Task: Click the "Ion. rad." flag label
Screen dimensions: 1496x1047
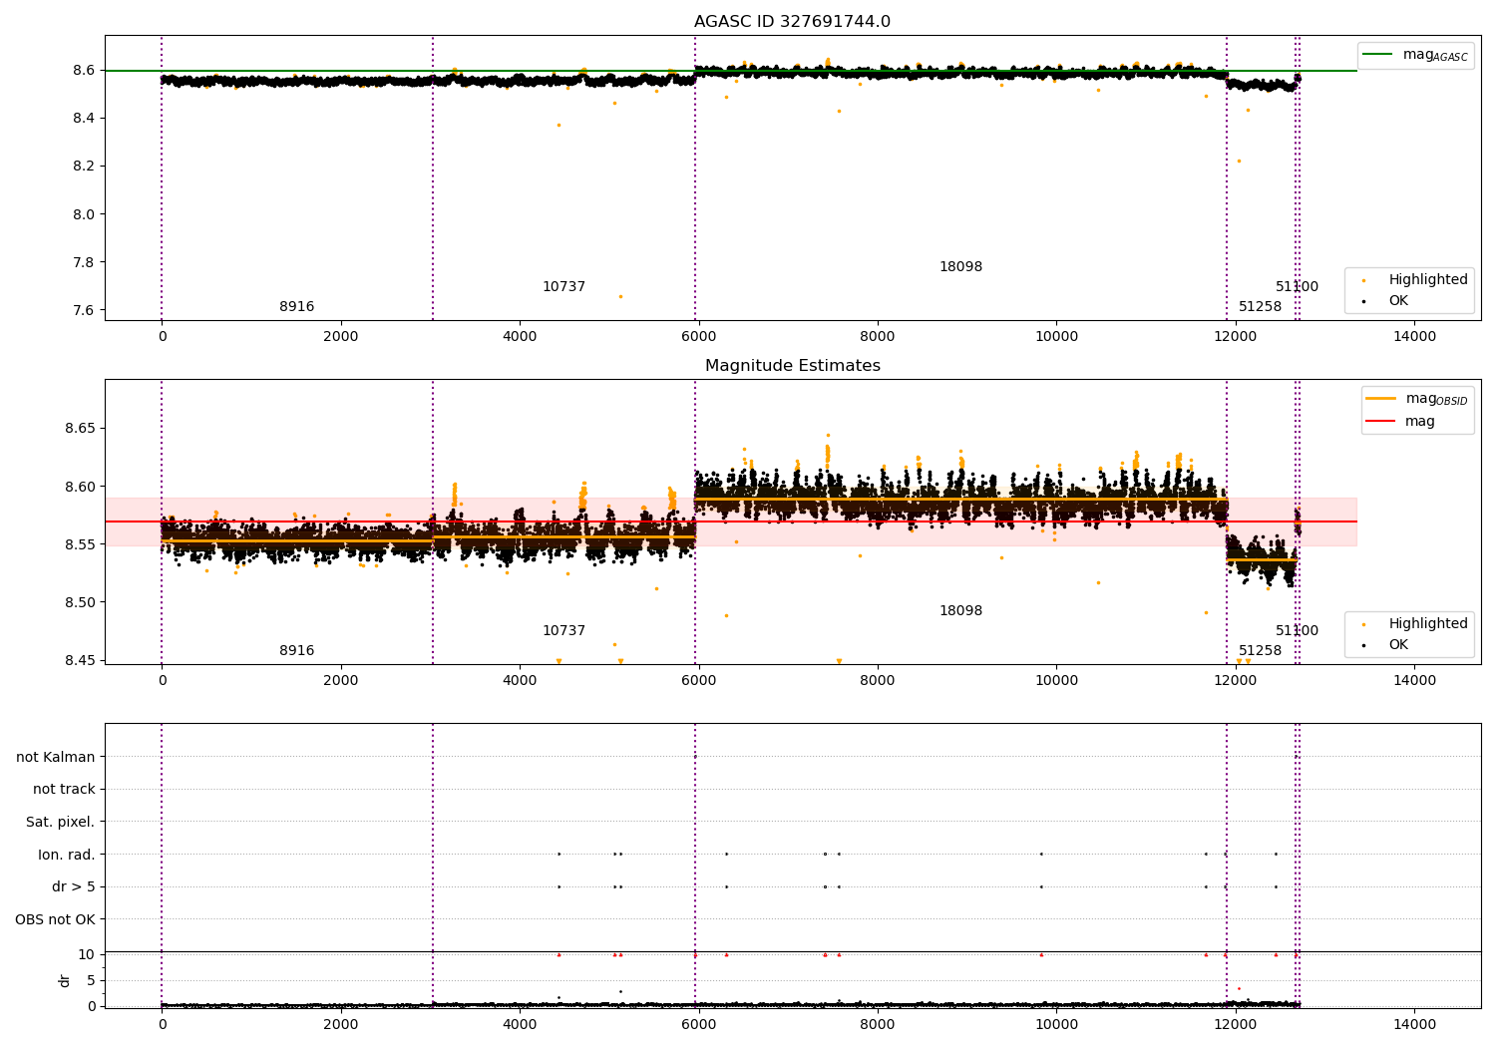Action: click(x=67, y=855)
